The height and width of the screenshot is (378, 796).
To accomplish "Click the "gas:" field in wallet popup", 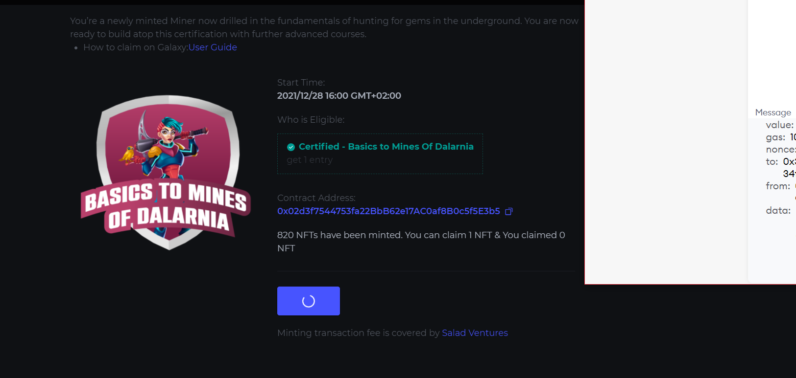I will tap(776, 137).
